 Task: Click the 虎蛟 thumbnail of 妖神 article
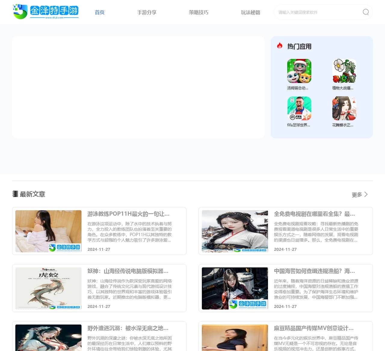[48, 288]
